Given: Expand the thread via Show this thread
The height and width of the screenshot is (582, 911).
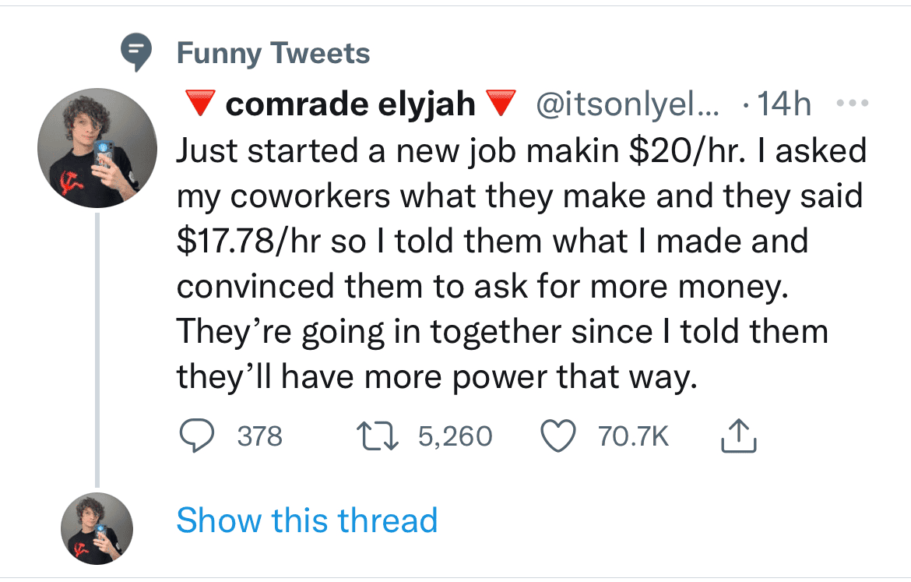Looking at the screenshot, I should (307, 520).
